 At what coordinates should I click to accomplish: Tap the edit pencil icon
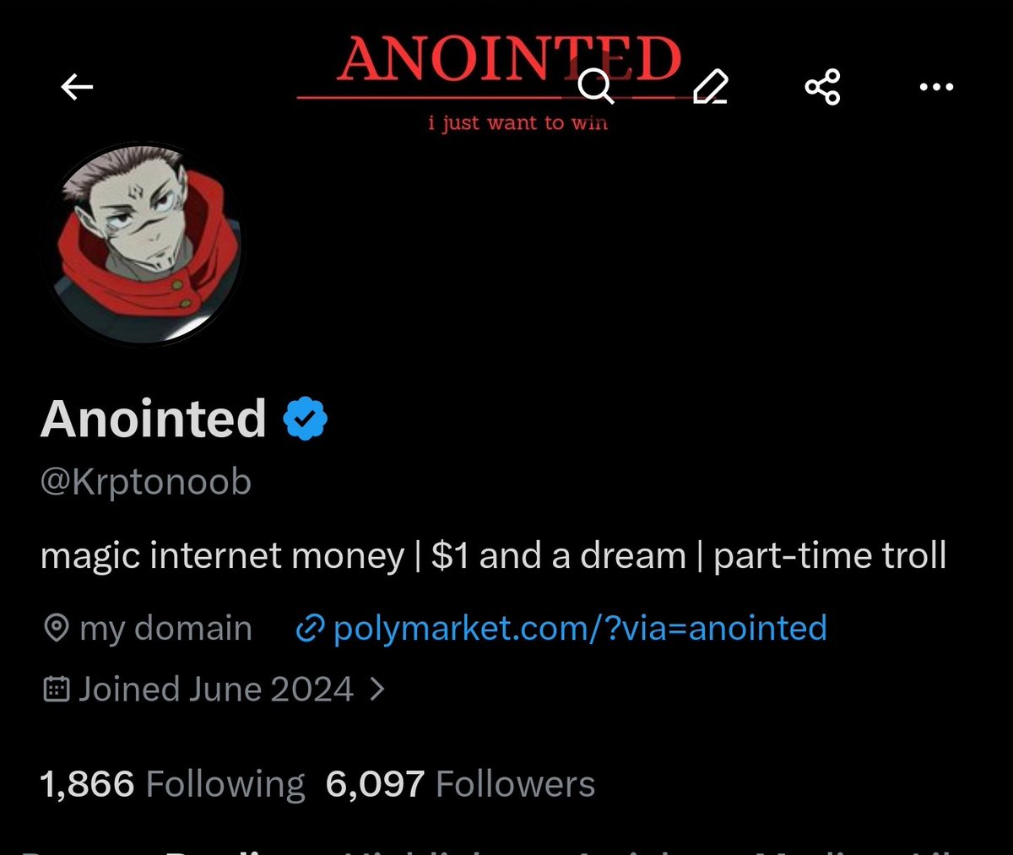click(x=710, y=86)
